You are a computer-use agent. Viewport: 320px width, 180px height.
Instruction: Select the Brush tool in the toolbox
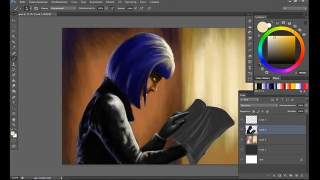(13, 59)
